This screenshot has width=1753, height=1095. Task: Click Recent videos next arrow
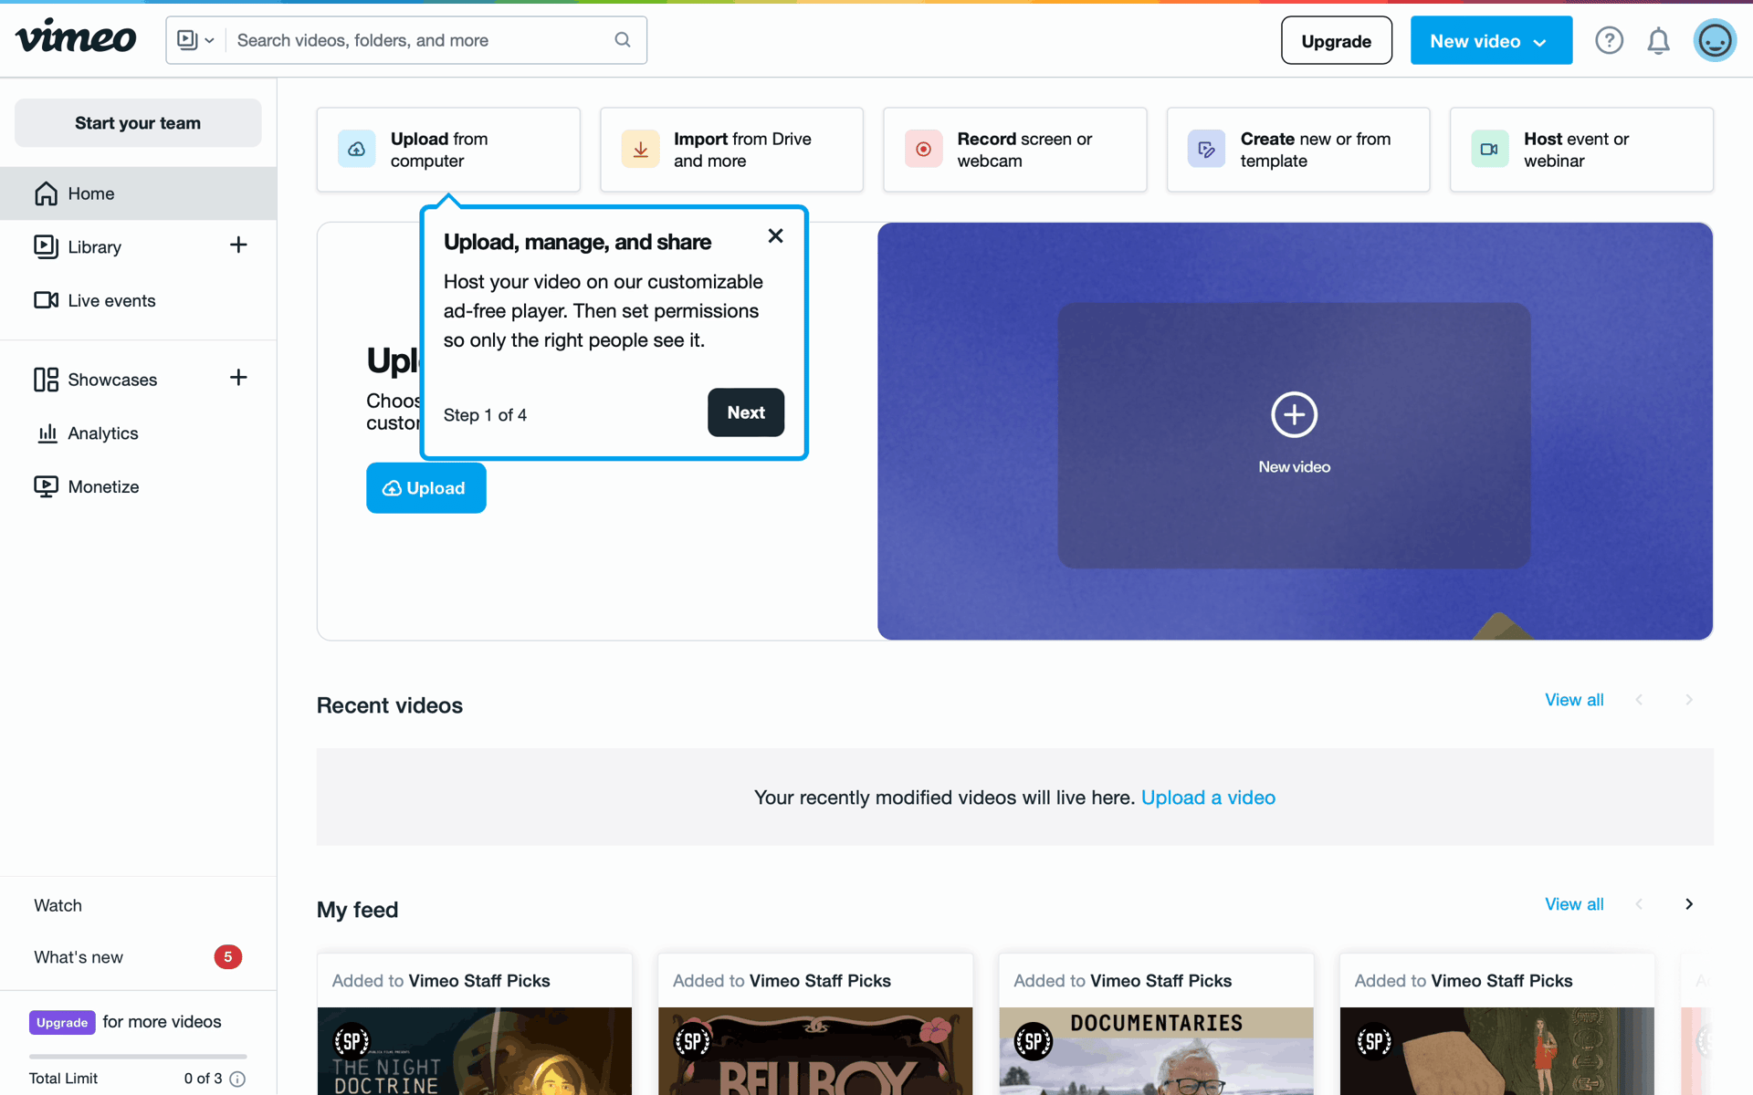coord(1689,700)
